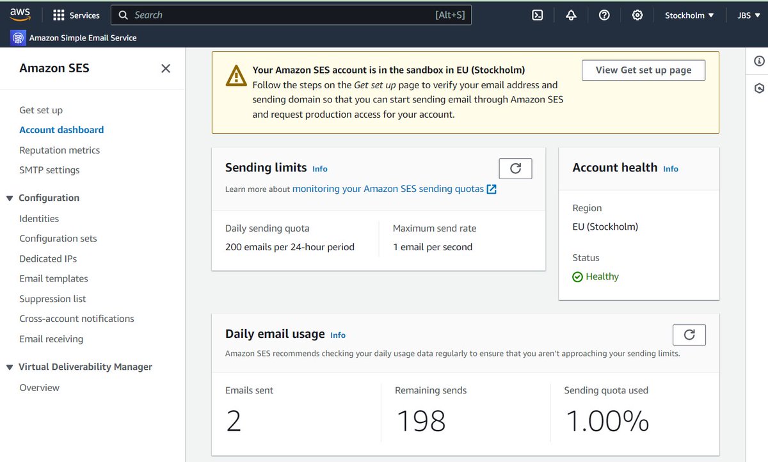
Task: Open Suppression list page
Action: coord(52,299)
